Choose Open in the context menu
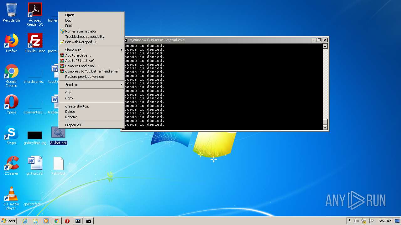Screen dimensions: 401x225 (91, 15)
